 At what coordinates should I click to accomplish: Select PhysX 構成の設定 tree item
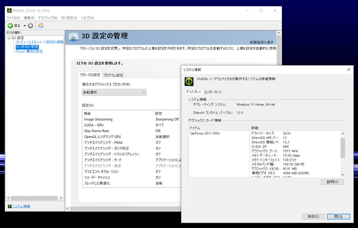[29, 51]
